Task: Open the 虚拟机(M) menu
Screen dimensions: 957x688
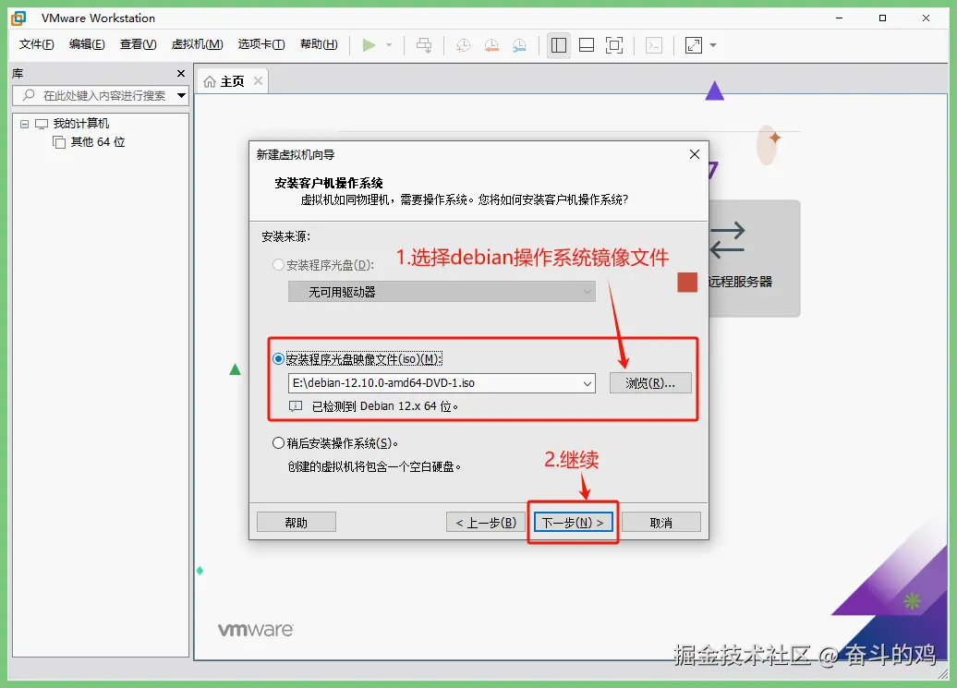Action: coord(197,44)
